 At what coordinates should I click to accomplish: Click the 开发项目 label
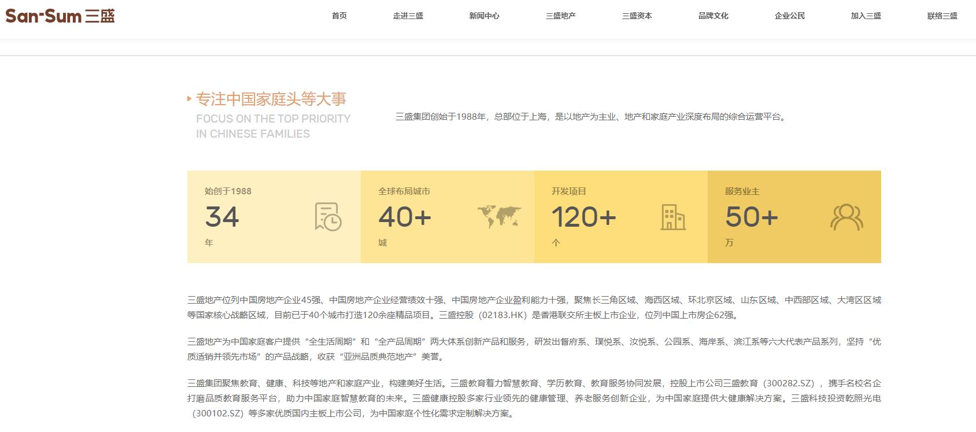(x=569, y=191)
